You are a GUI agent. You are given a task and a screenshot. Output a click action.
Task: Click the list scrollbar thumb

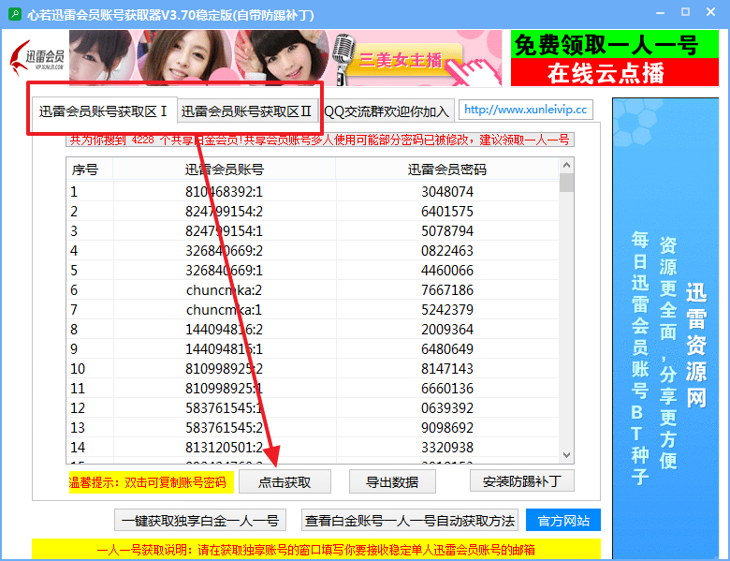(566, 183)
